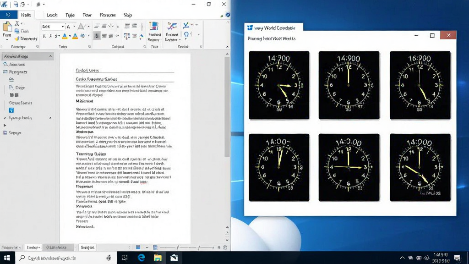The image size is (469, 264).
Task: Select the Rengnaet item in the sidebar
Action: coord(16,72)
